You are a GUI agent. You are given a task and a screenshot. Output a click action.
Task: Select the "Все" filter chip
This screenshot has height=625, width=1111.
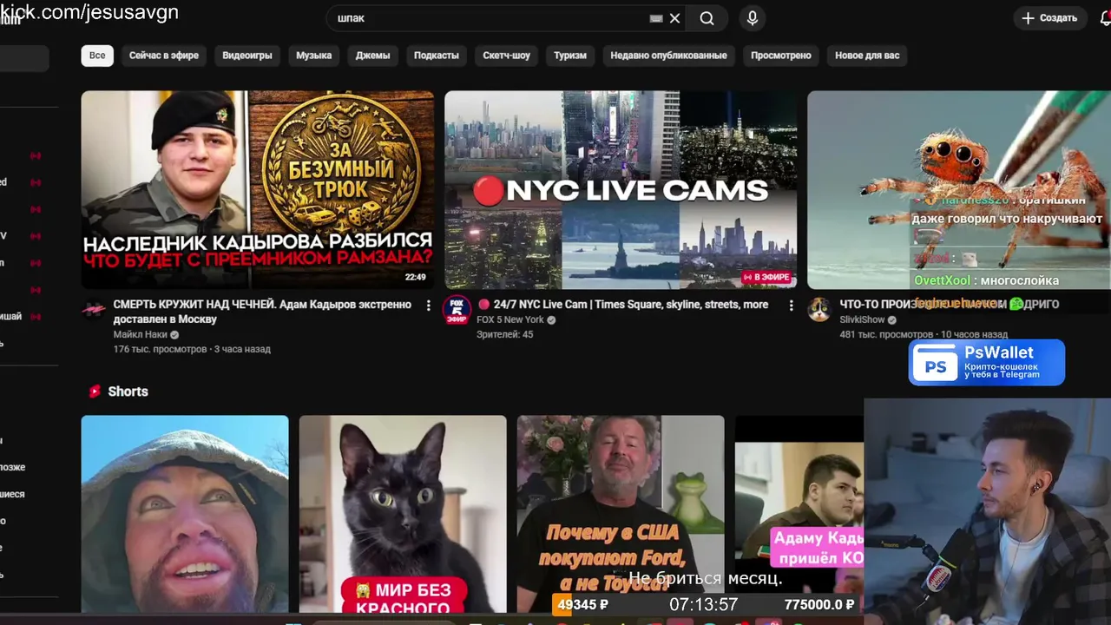tap(97, 56)
